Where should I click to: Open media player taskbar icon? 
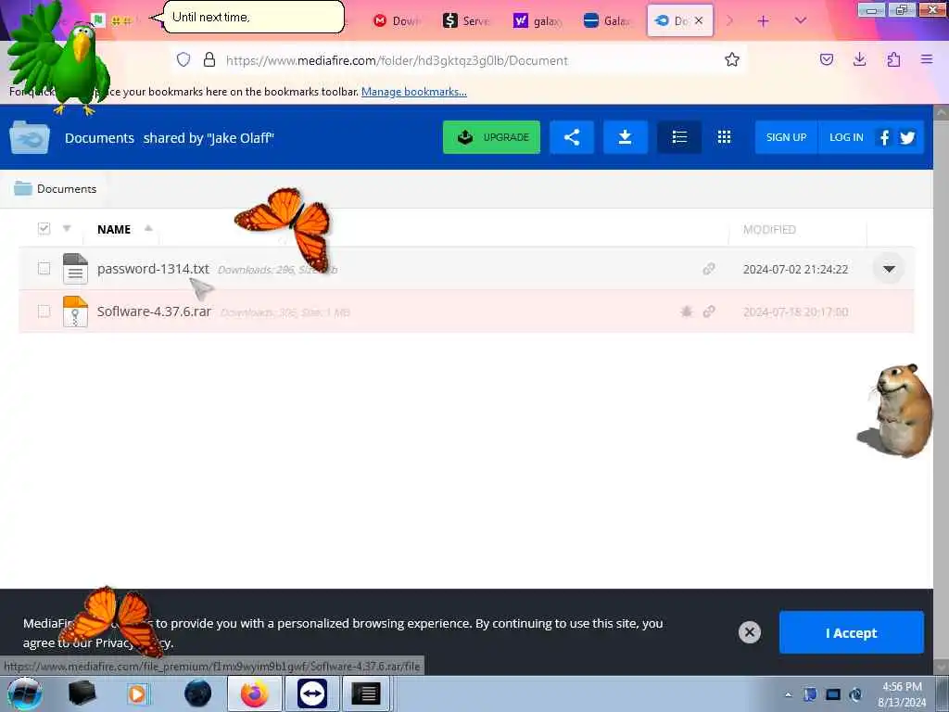pos(137,693)
